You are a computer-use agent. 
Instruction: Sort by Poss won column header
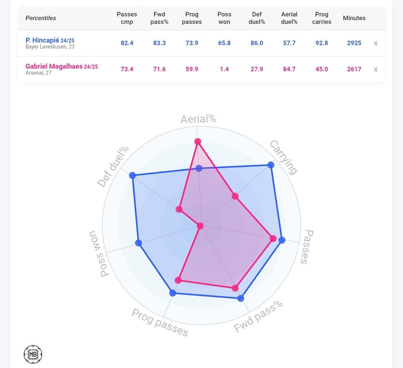click(x=224, y=18)
